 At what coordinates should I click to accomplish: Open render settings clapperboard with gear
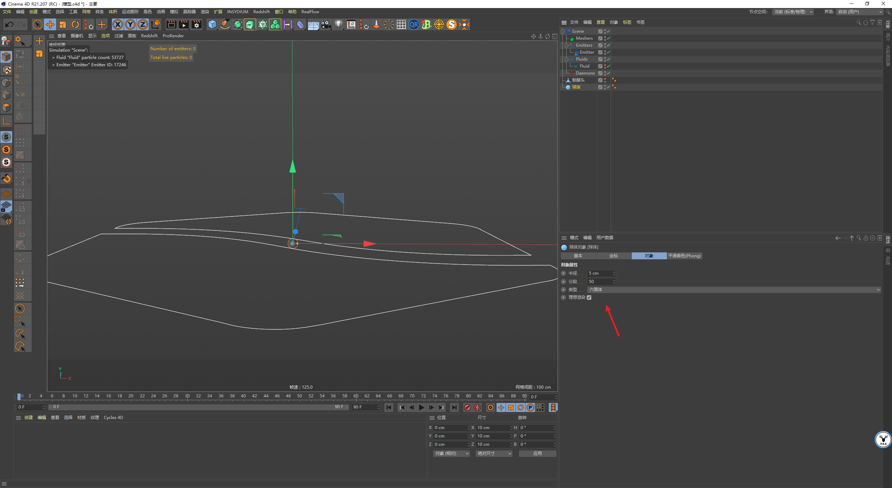point(197,24)
